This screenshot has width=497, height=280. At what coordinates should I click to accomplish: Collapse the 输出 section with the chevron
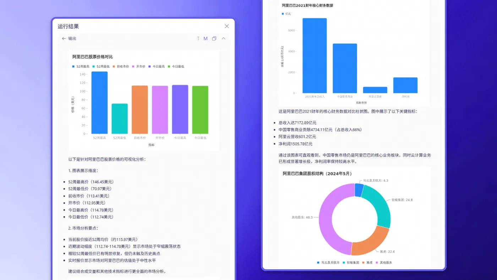point(224,38)
